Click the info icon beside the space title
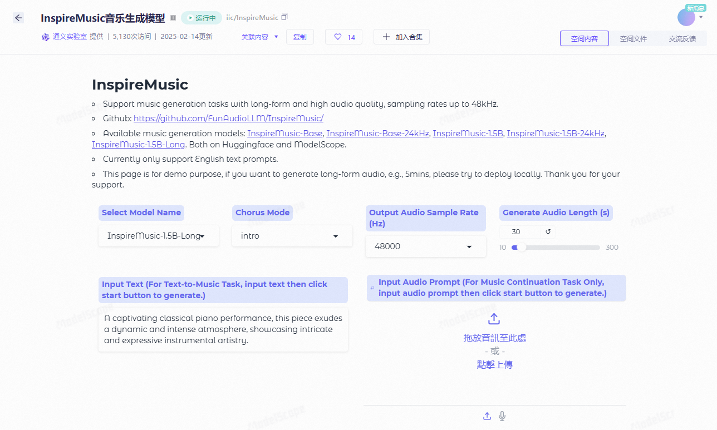Viewport: 717px width, 430px height. [x=173, y=18]
